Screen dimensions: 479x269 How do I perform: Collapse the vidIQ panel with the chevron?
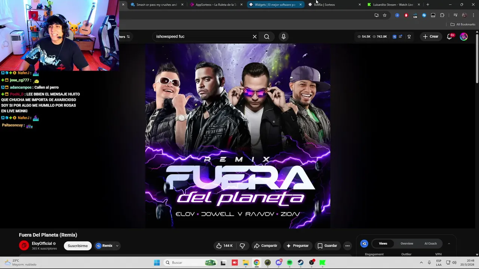tap(449, 244)
